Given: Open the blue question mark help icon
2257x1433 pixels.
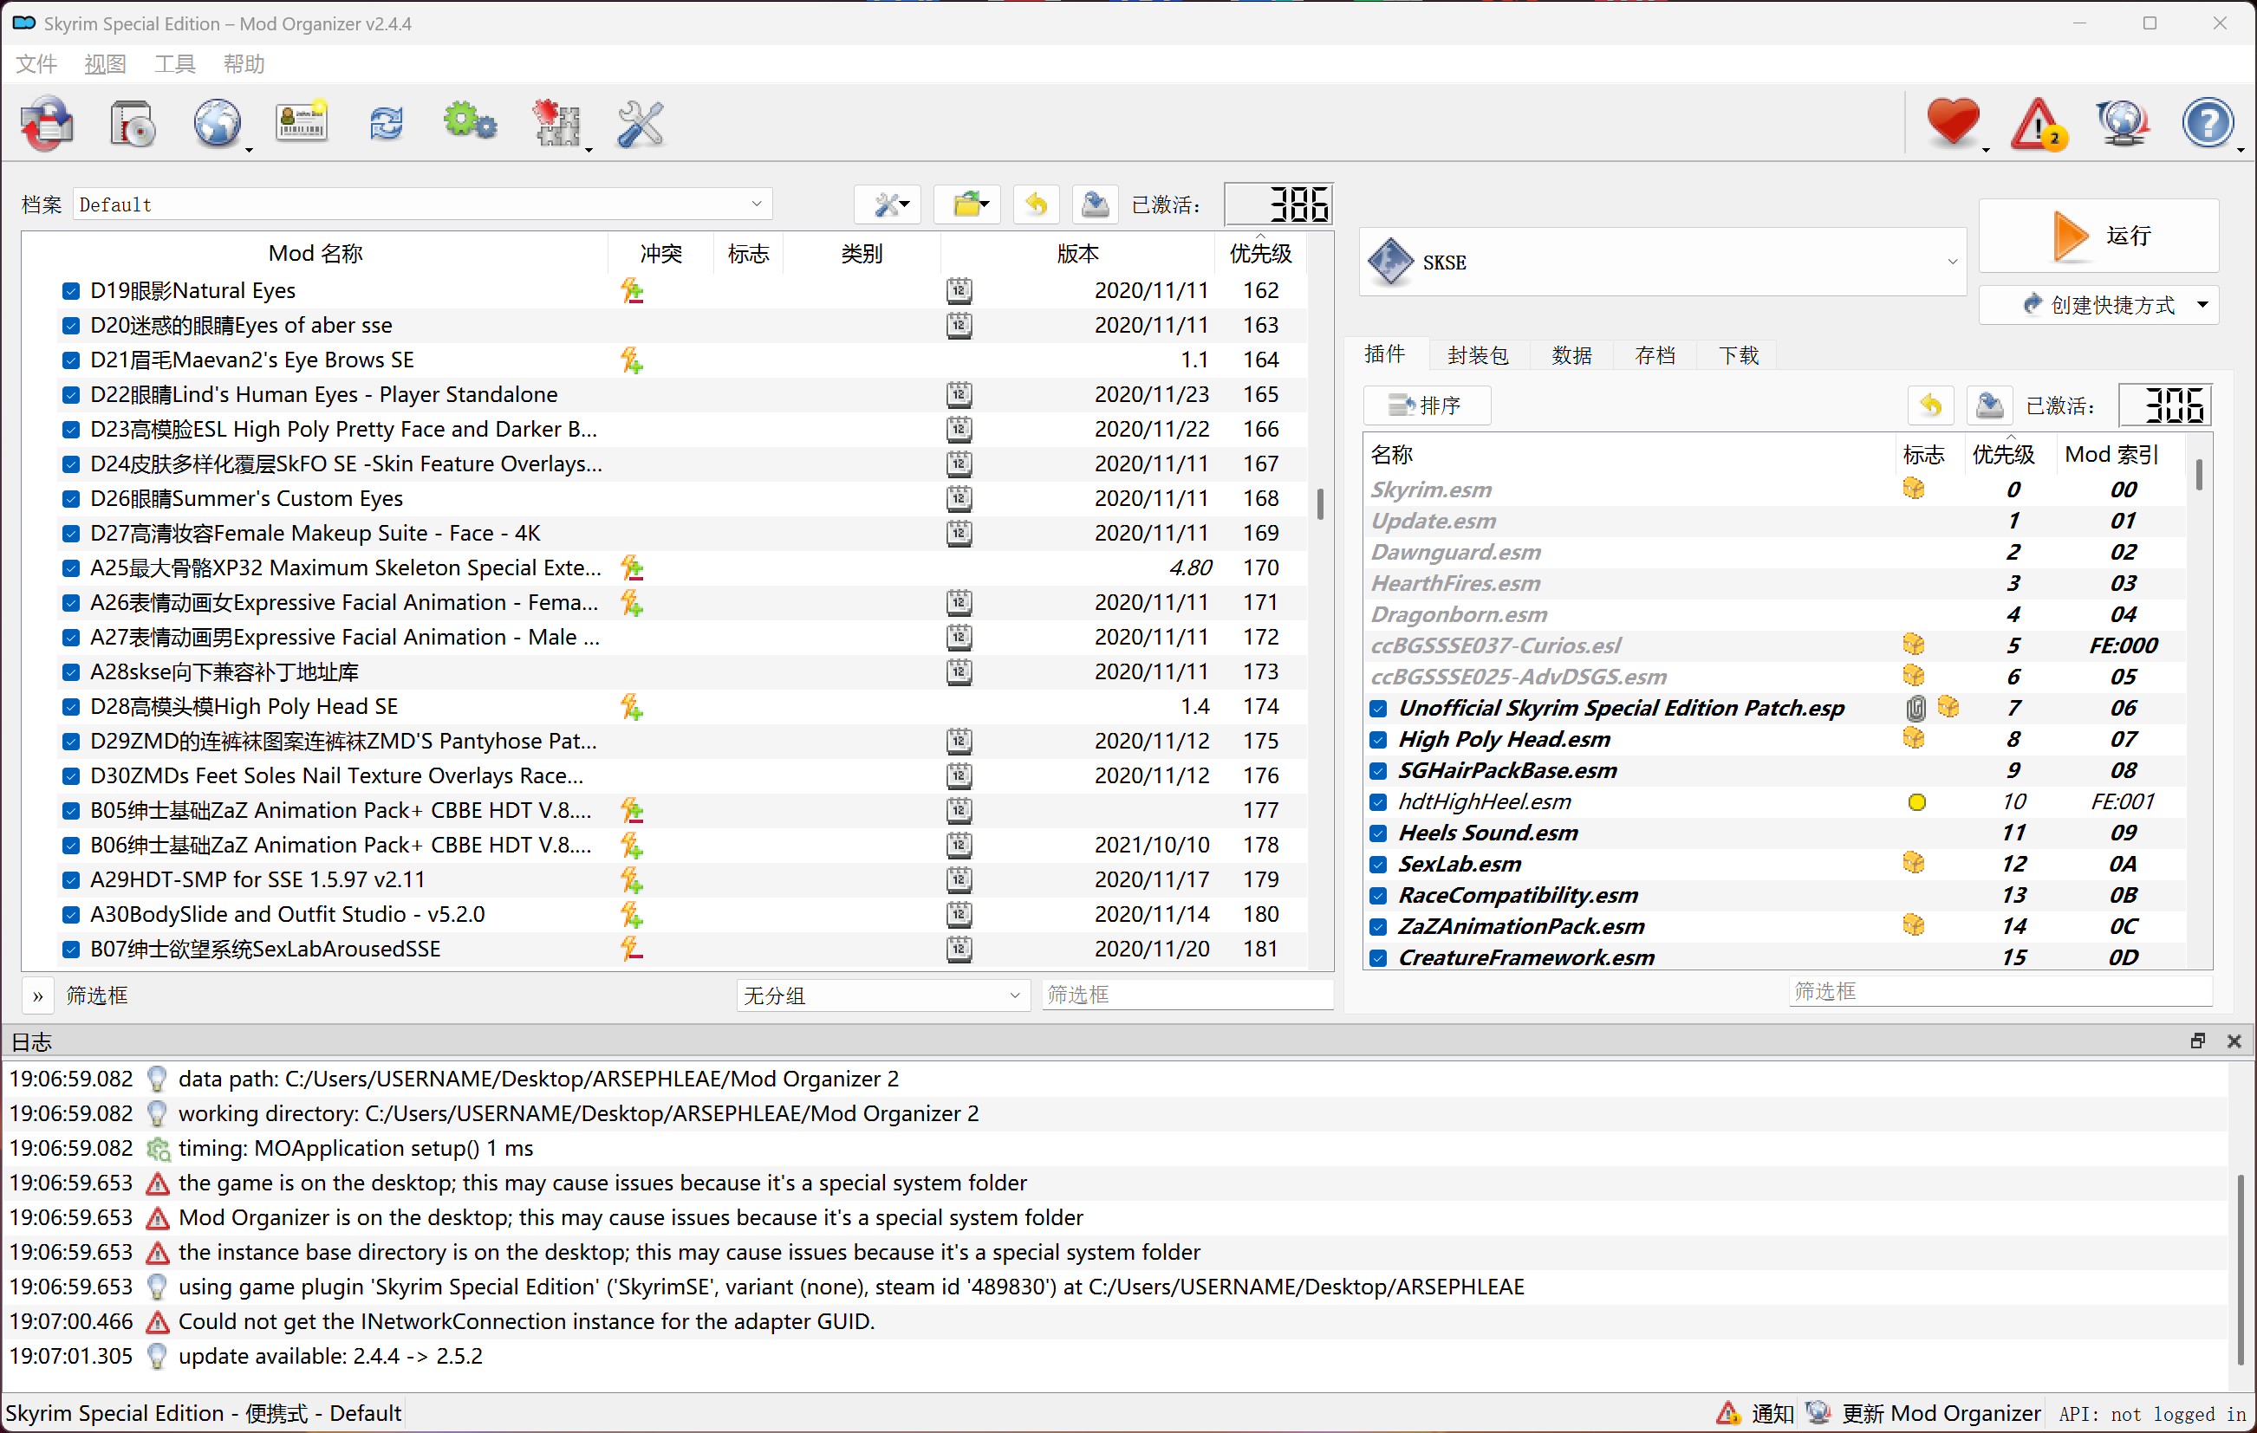Looking at the screenshot, I should click(x=2208, y=123).
